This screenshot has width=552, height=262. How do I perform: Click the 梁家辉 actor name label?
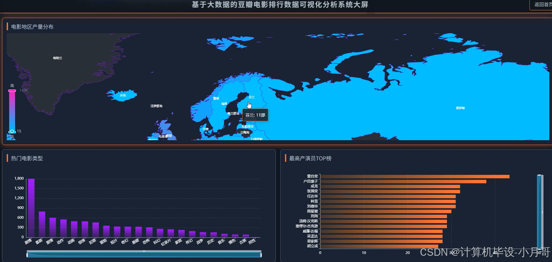312,241
